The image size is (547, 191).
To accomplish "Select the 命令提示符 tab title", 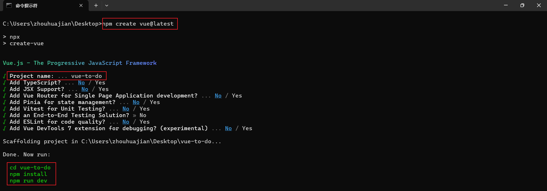I will click(x=26, y=6).
